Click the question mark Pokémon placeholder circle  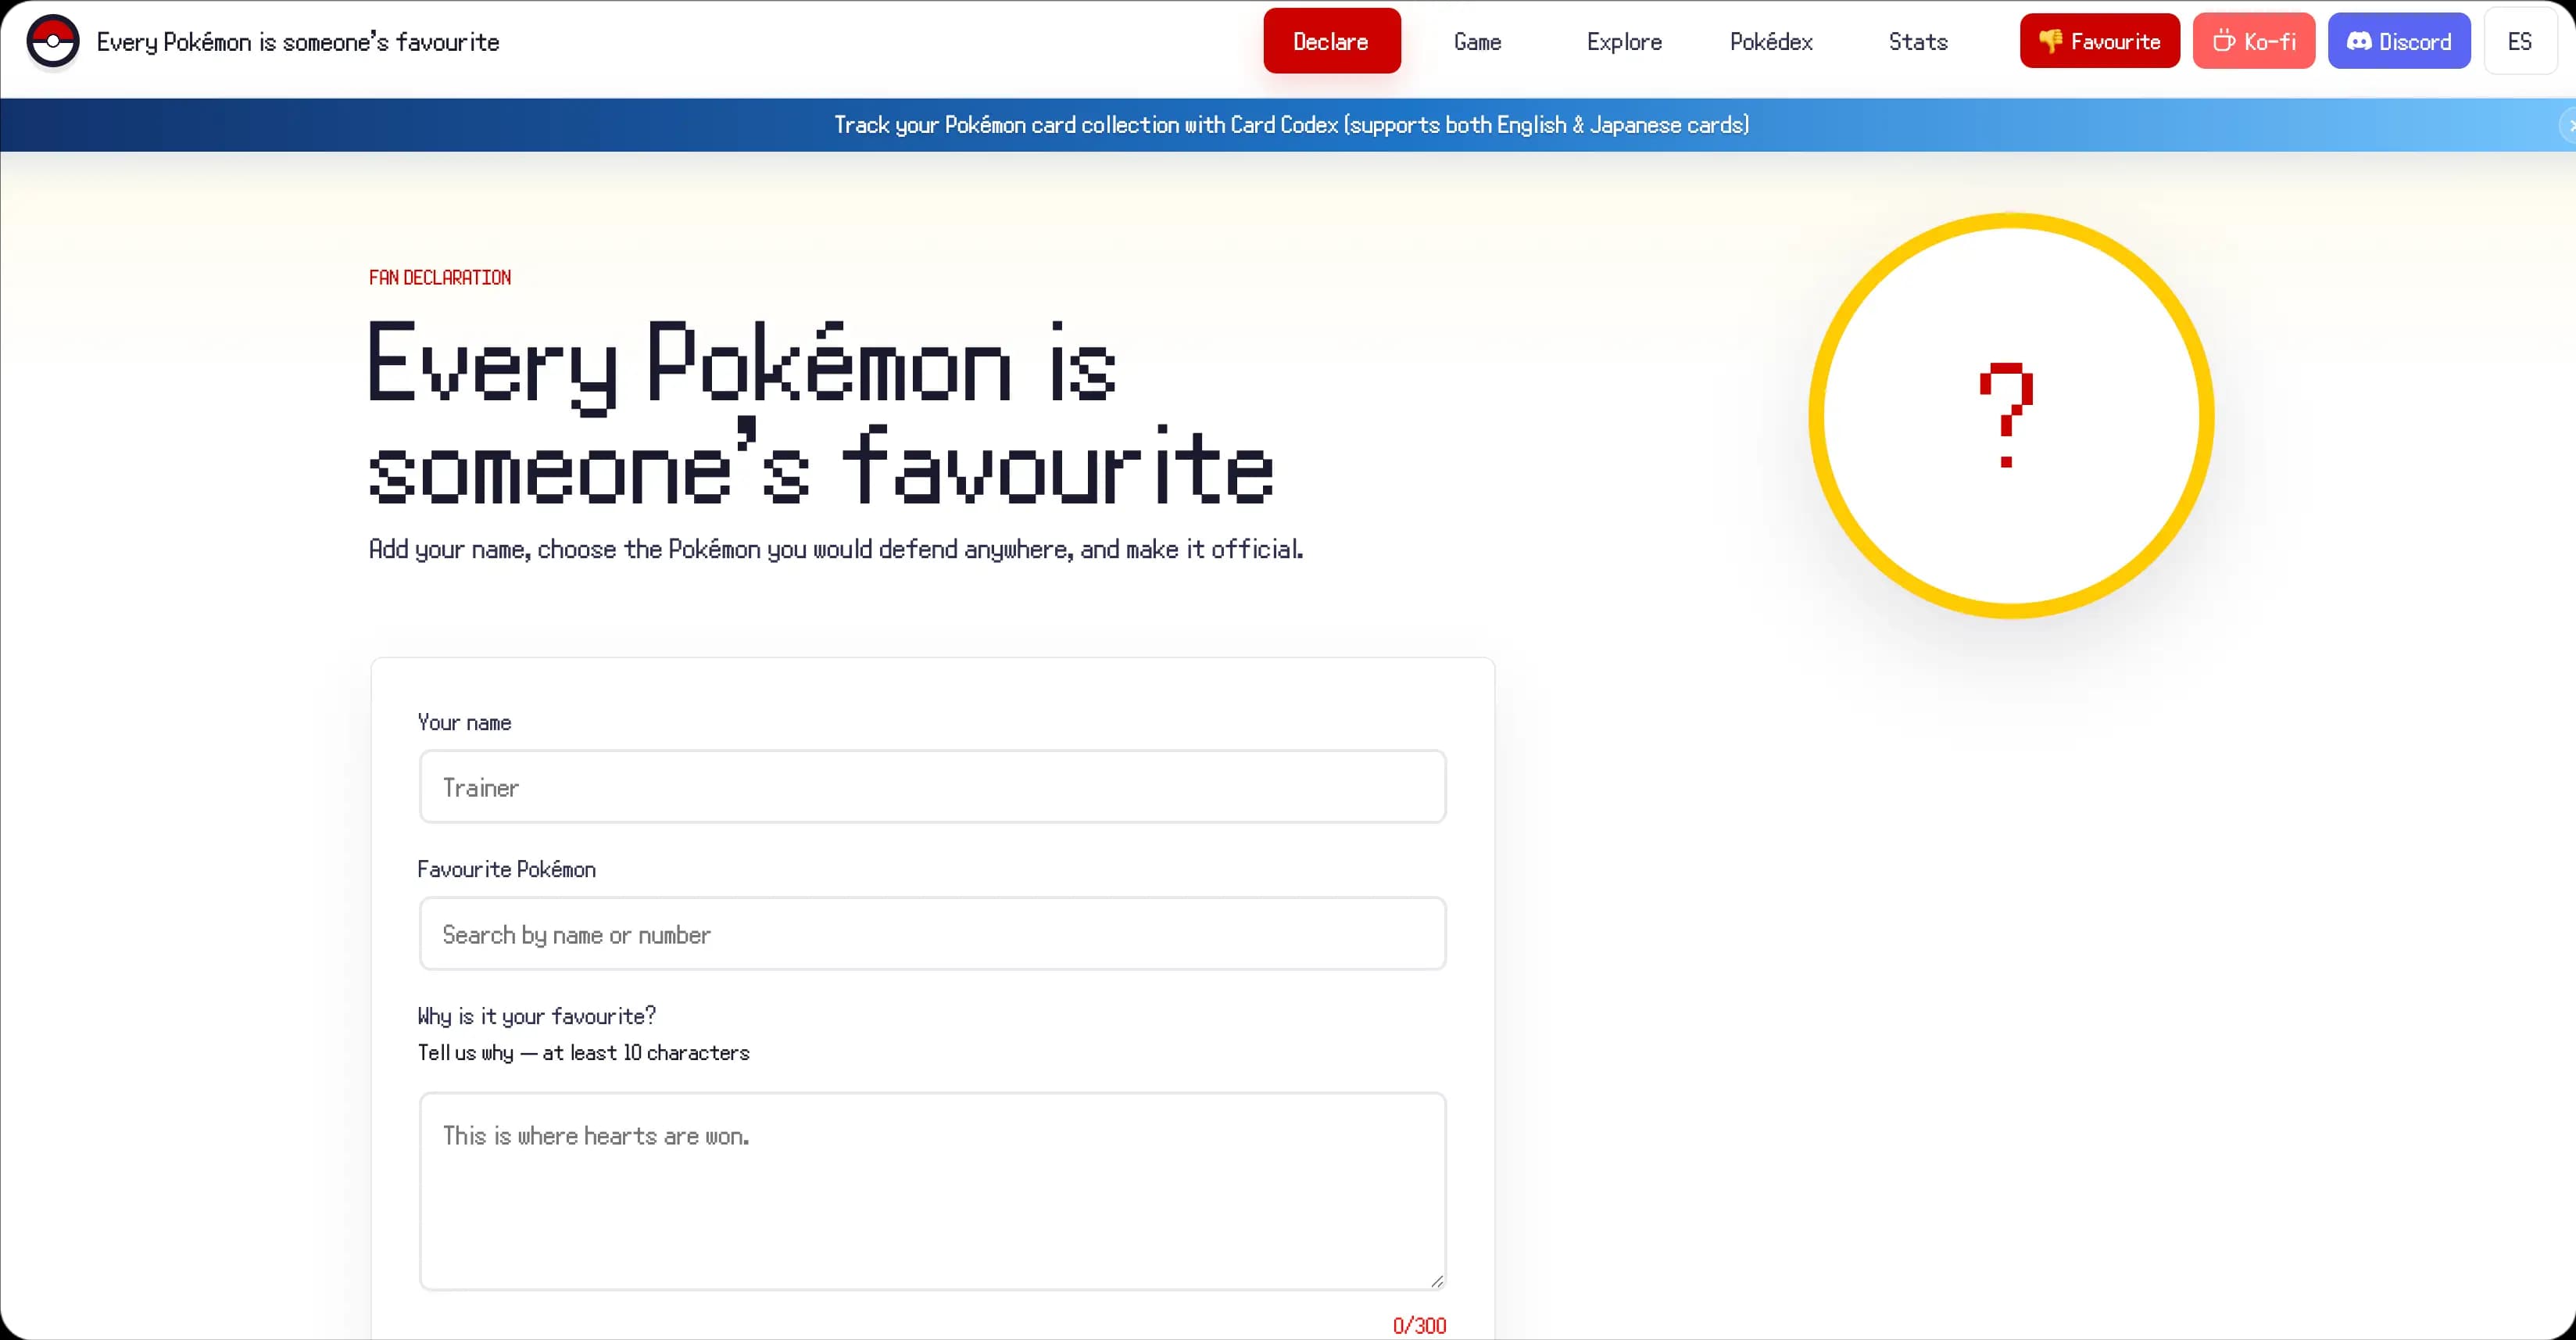point(2011,415)
